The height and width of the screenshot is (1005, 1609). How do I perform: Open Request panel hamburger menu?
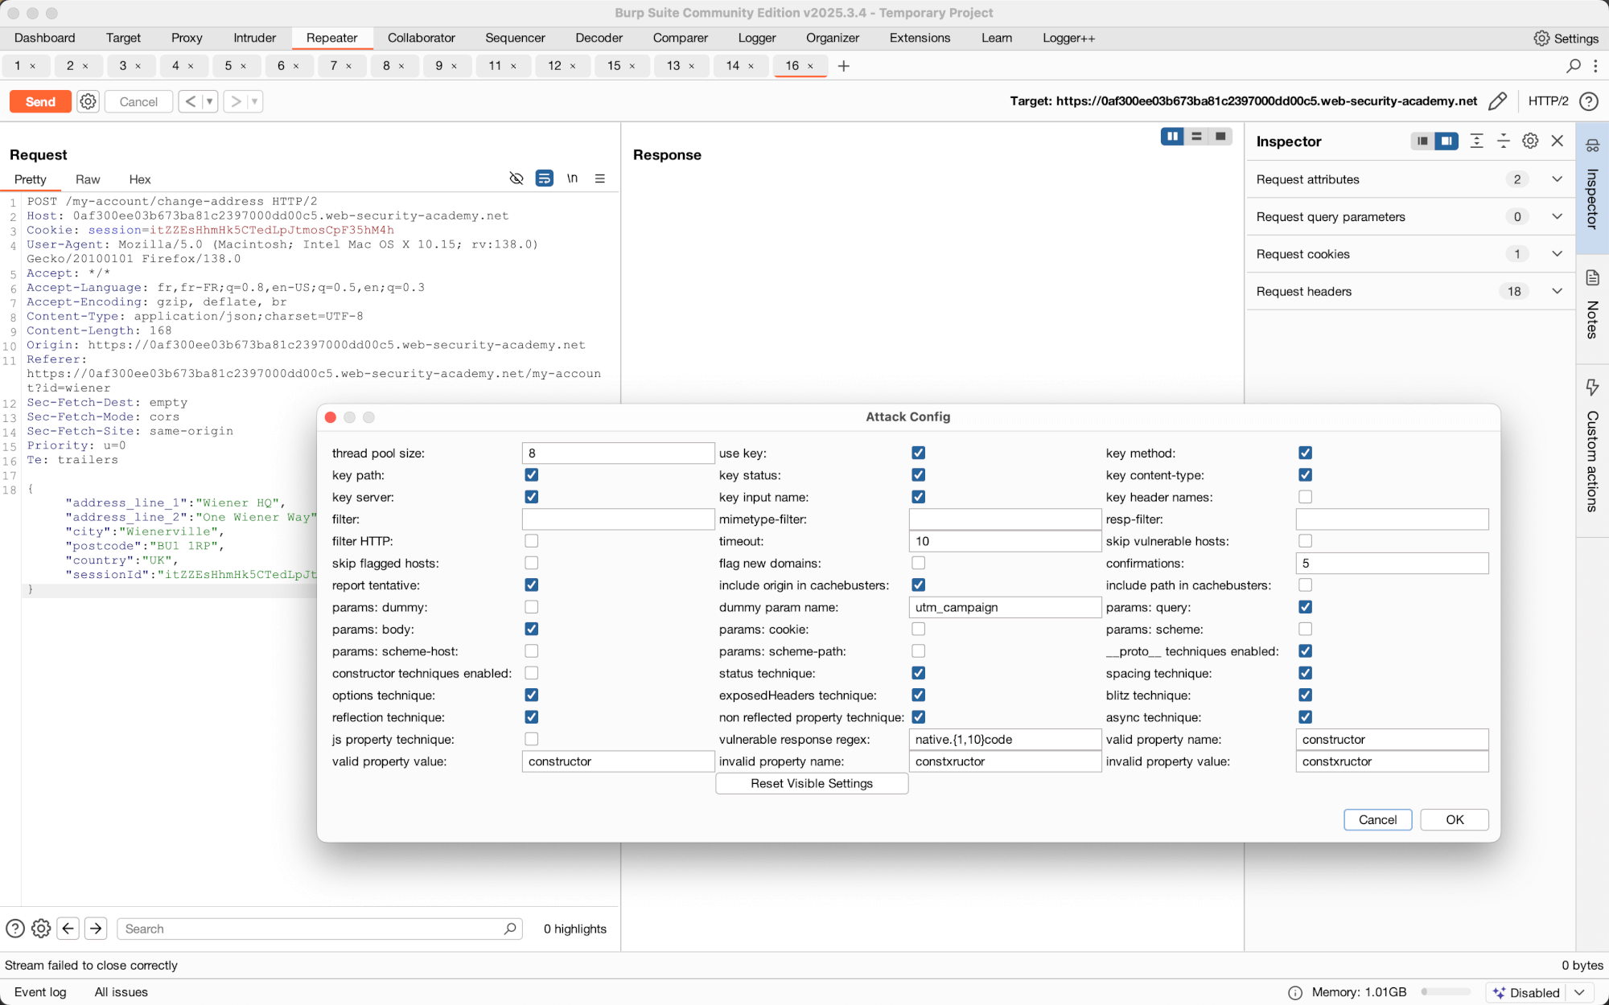click(x=600, y=178)
